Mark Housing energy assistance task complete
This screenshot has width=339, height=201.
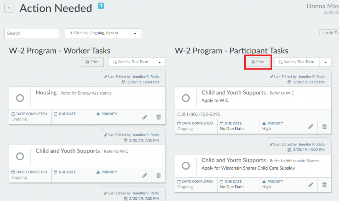point(20,98)
